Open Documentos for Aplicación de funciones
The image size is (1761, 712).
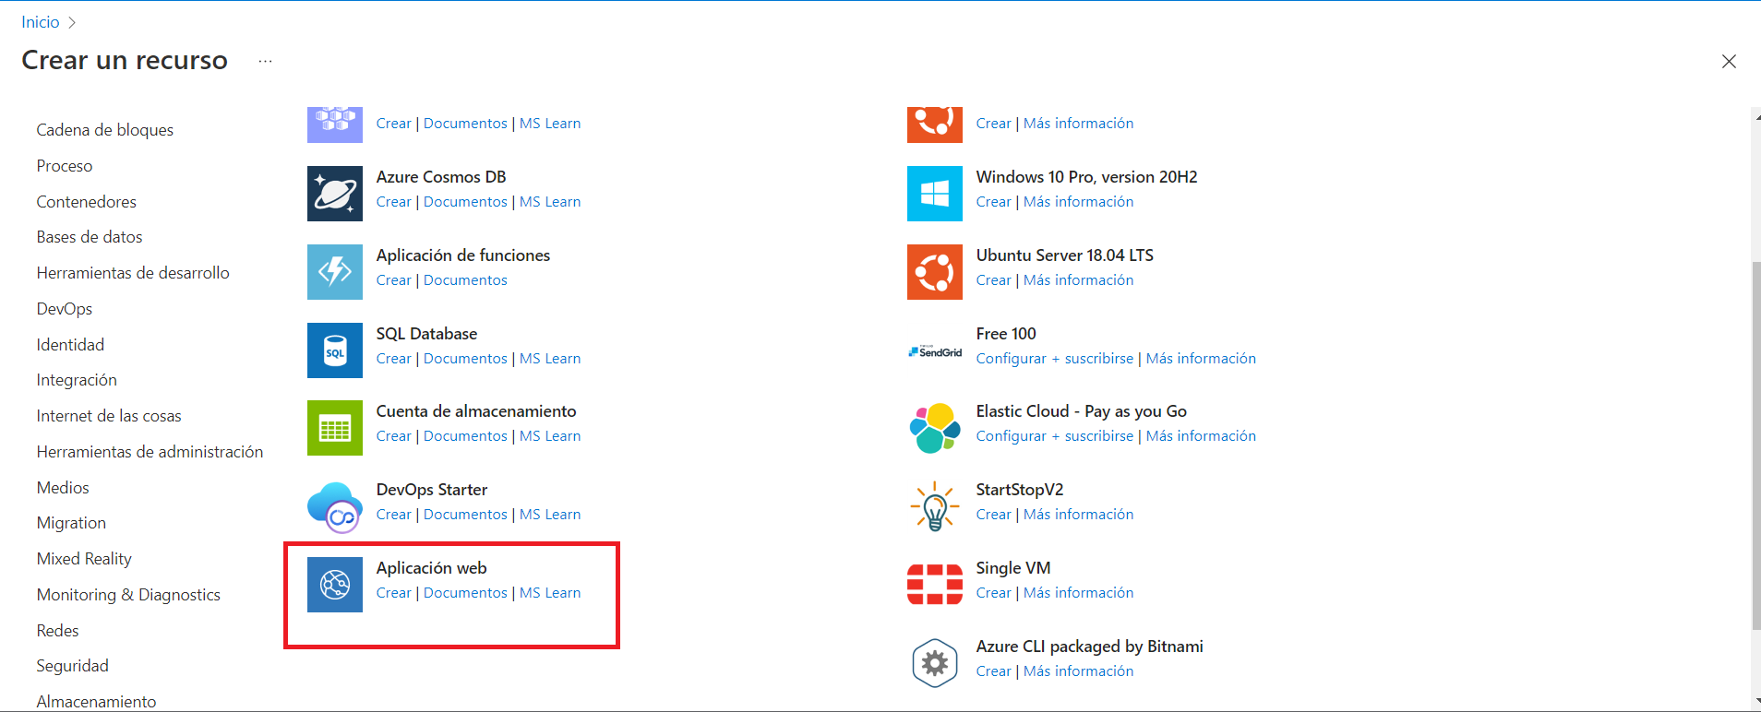pyautogui.click(x=465, y=280)
